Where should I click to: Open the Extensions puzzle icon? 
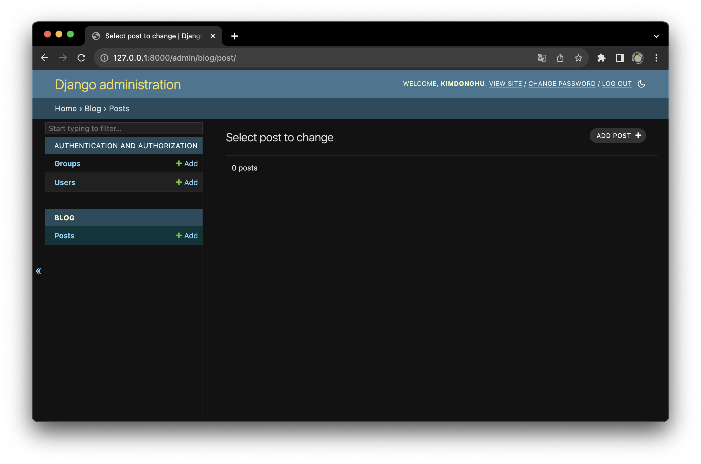click(601, 58)
